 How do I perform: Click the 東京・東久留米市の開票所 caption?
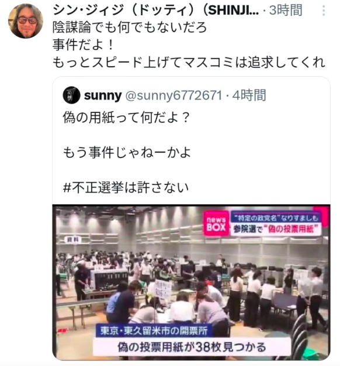154,330
